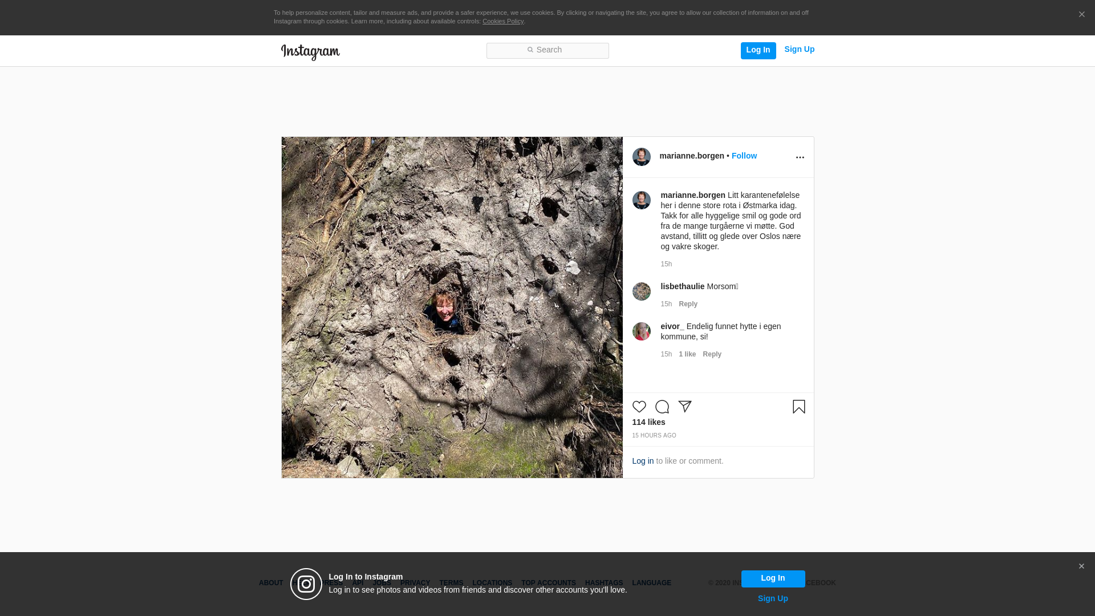Open the post photo of tree root
The image size is (1095, 616).
coord(452,307)
